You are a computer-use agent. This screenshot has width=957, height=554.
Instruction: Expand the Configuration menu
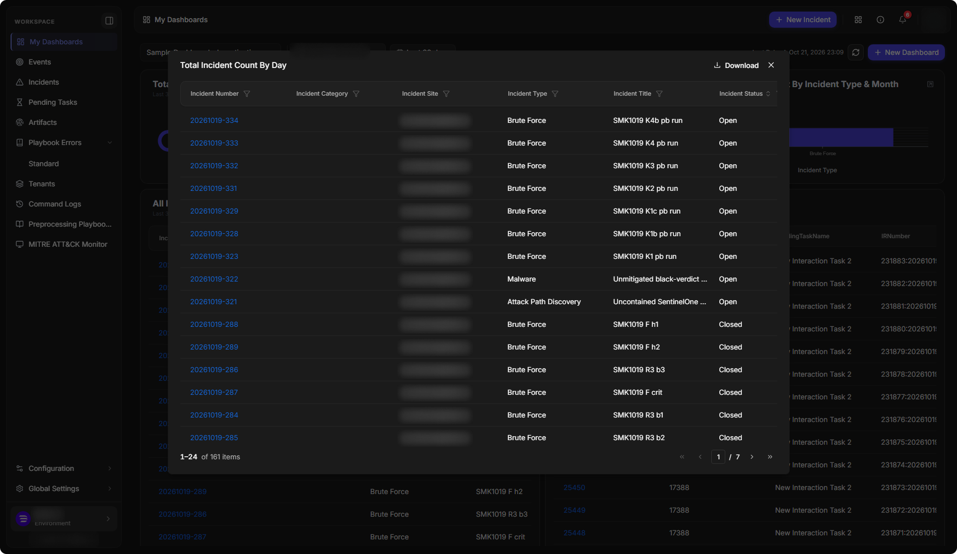(63, 468)
